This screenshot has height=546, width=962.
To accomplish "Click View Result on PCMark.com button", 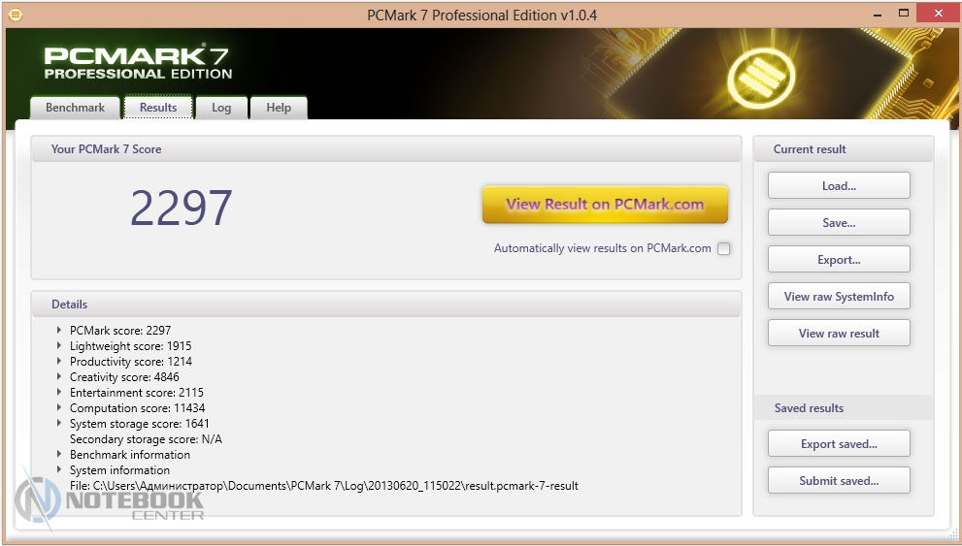I will tap(605, 205).
